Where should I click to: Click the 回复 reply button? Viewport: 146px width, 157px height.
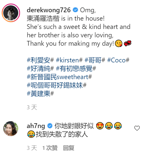pyautogui.click(x=69, y=148)
